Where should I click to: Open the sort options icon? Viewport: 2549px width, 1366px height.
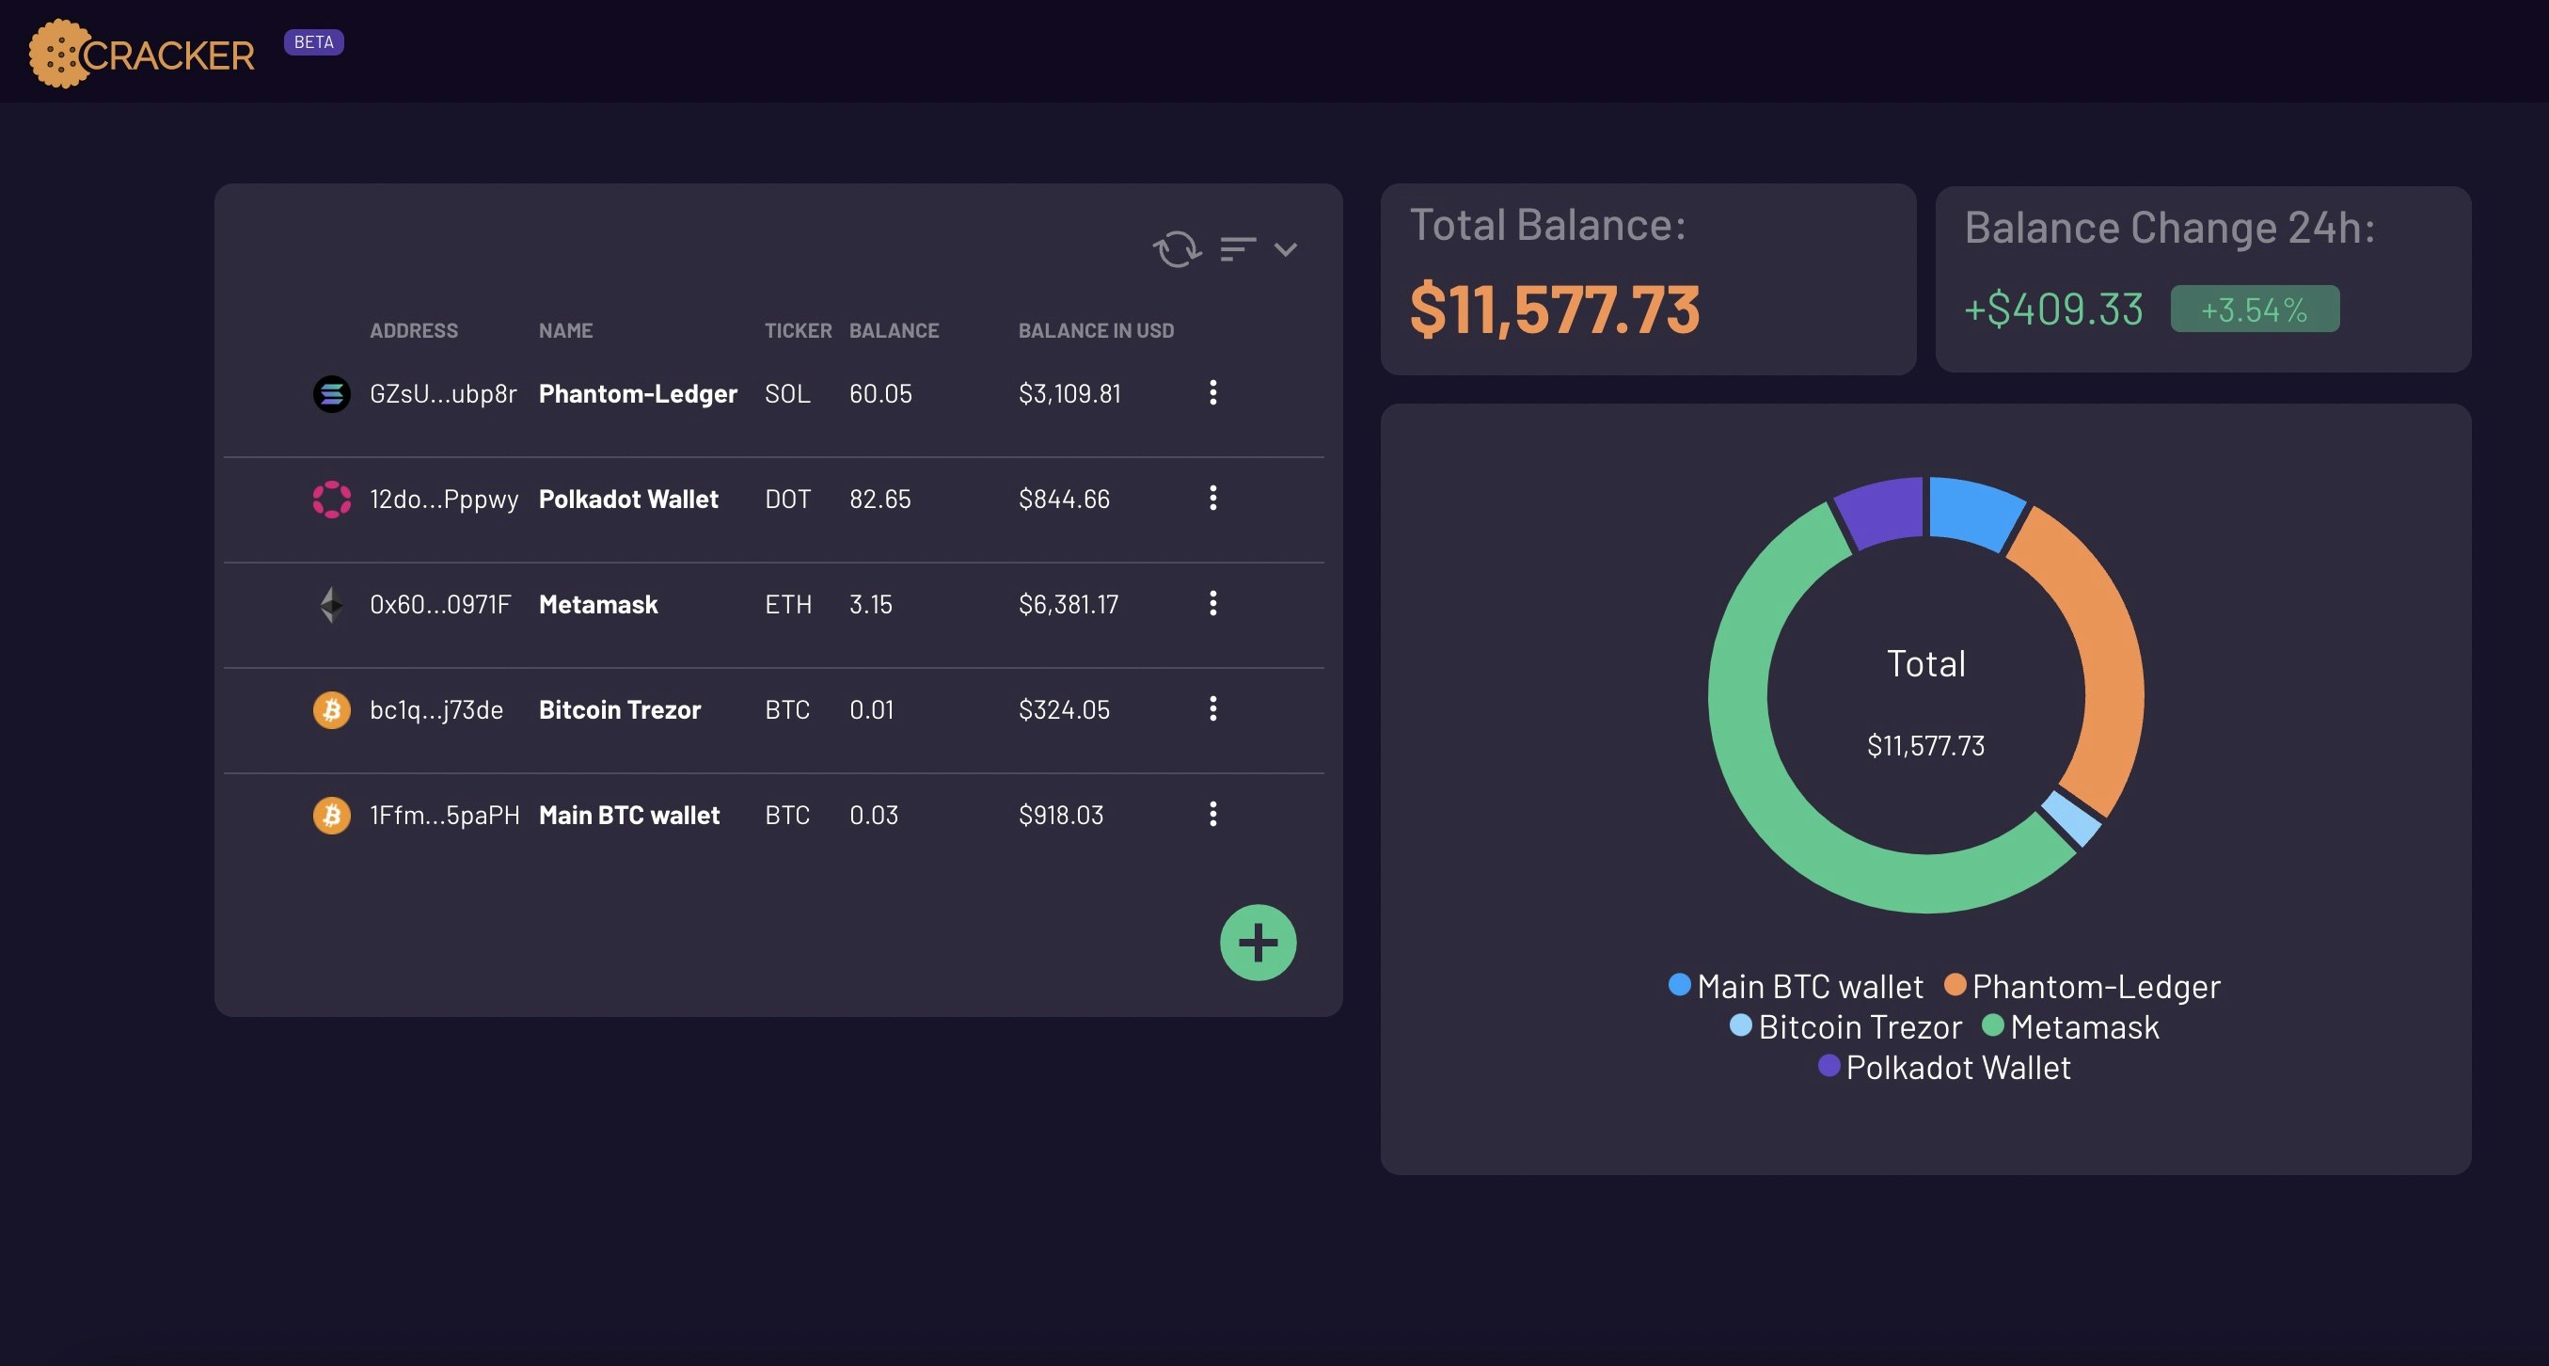(x=1238, y=249)
